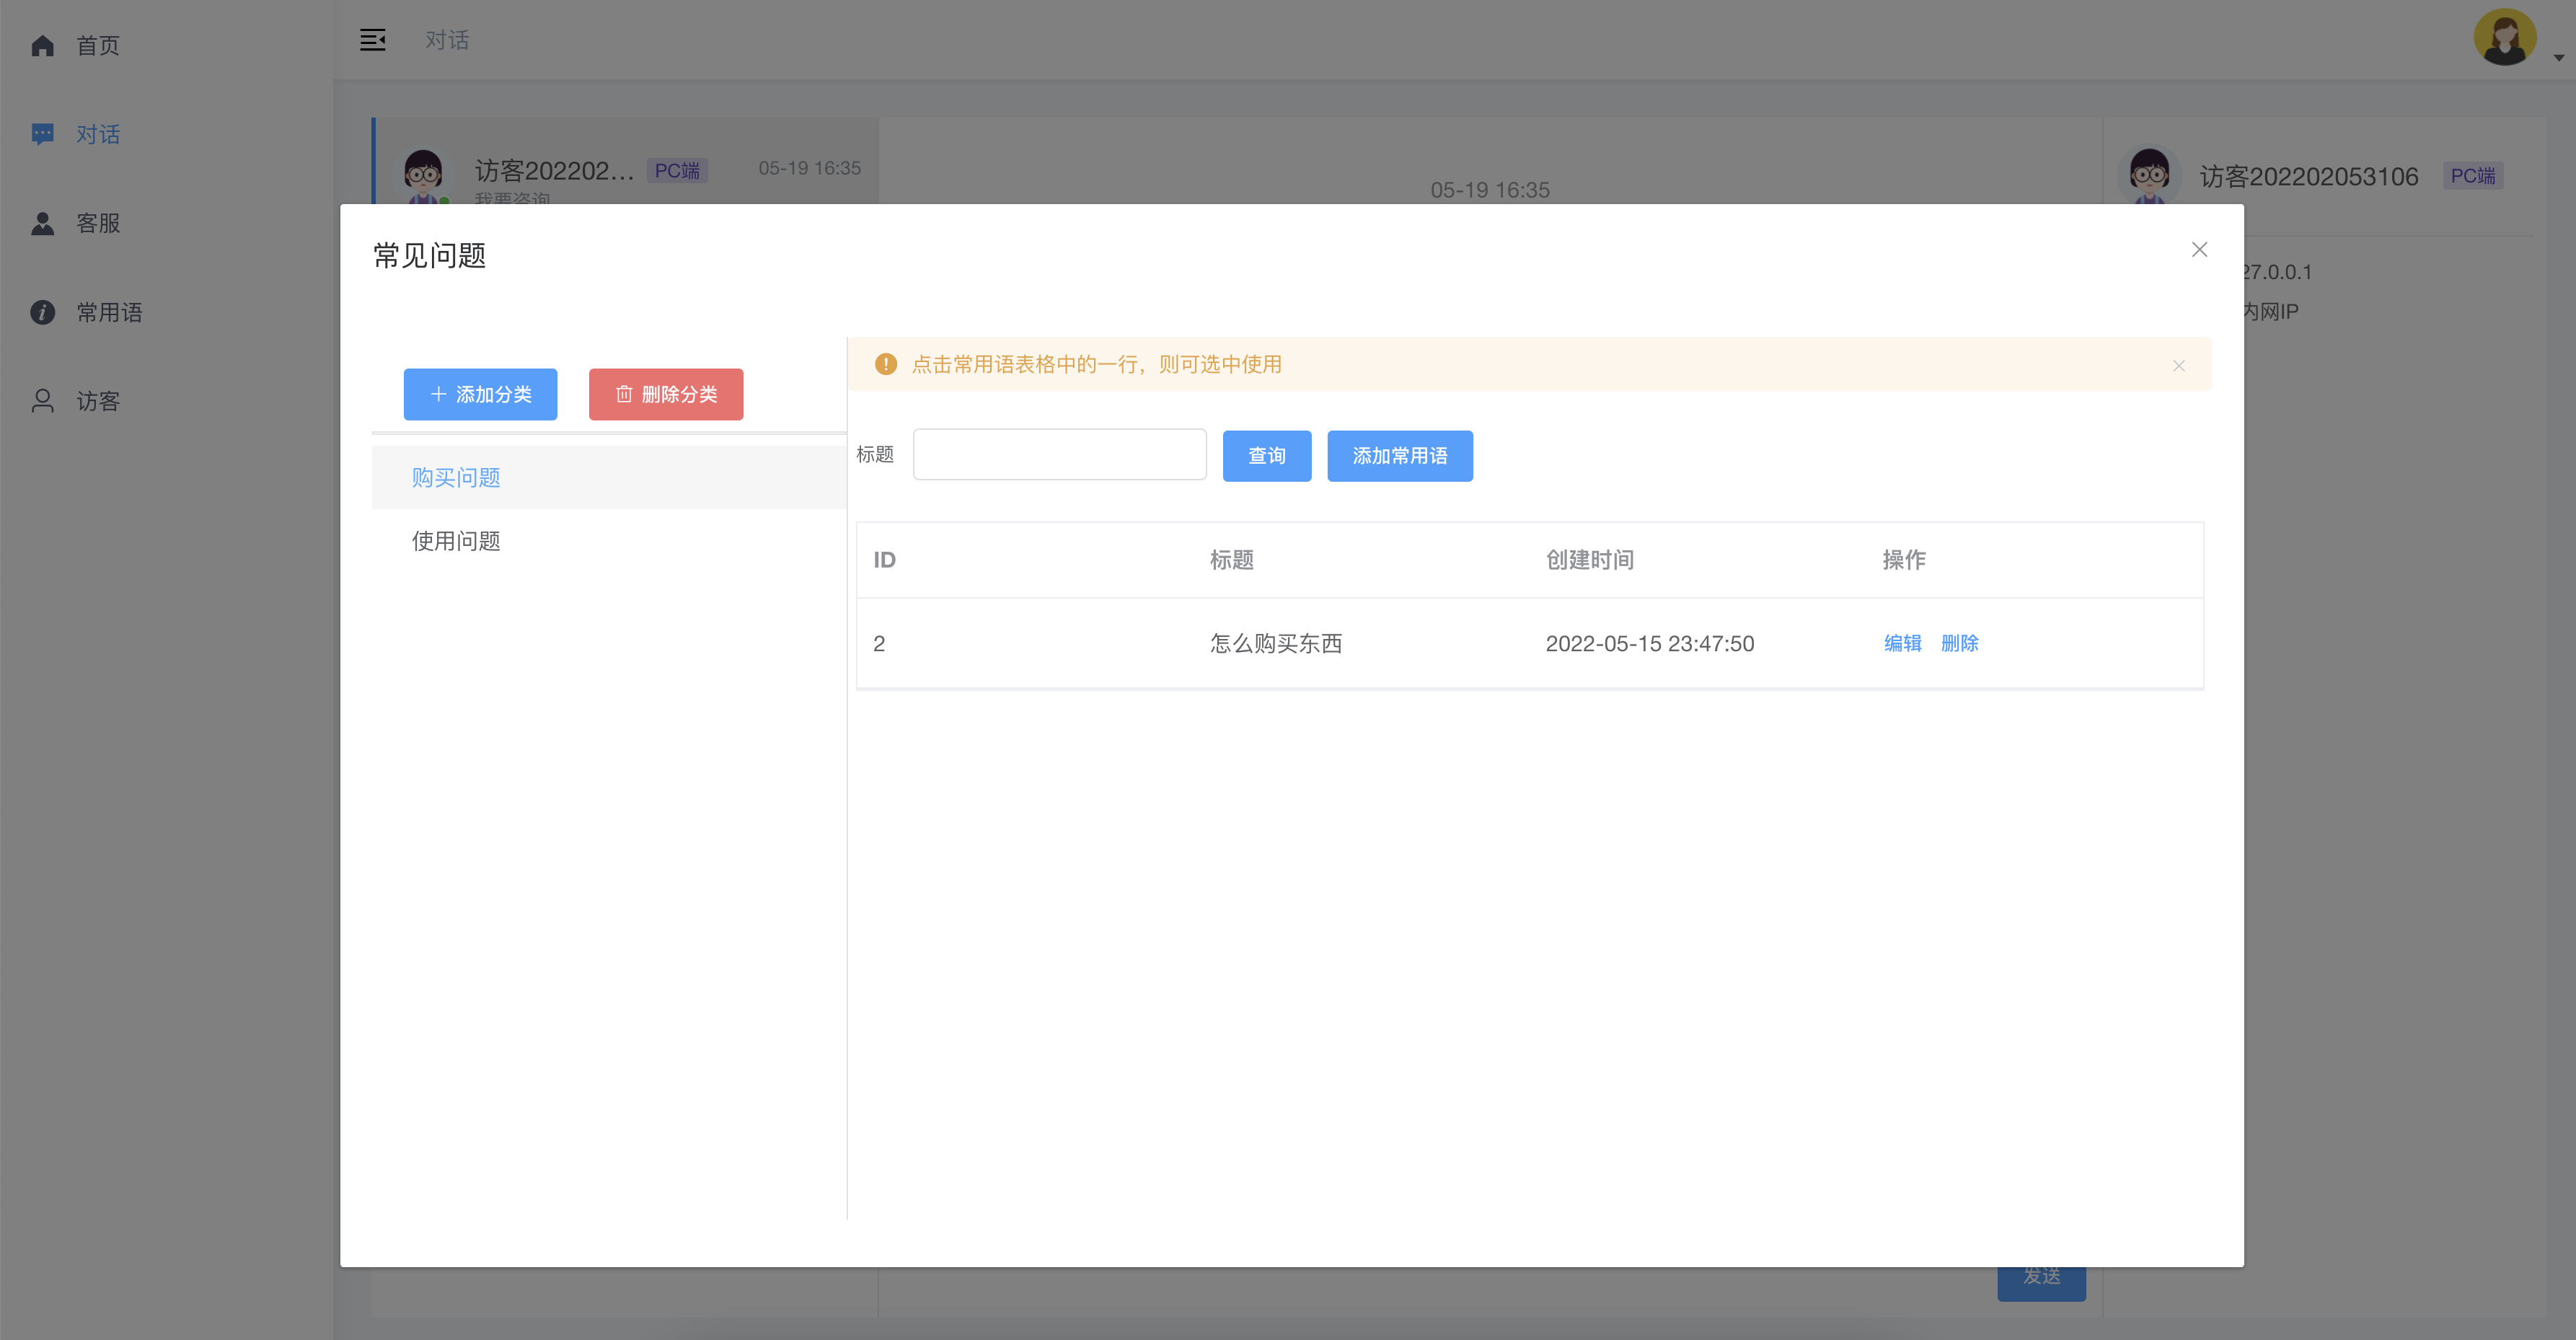
Task: Click 编辑 link for row 2
Action: pos(1902,643)
